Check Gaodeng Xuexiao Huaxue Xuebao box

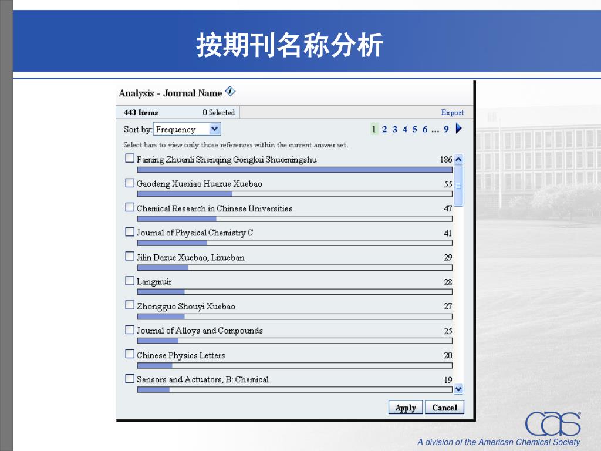click(x=130, y=183)
